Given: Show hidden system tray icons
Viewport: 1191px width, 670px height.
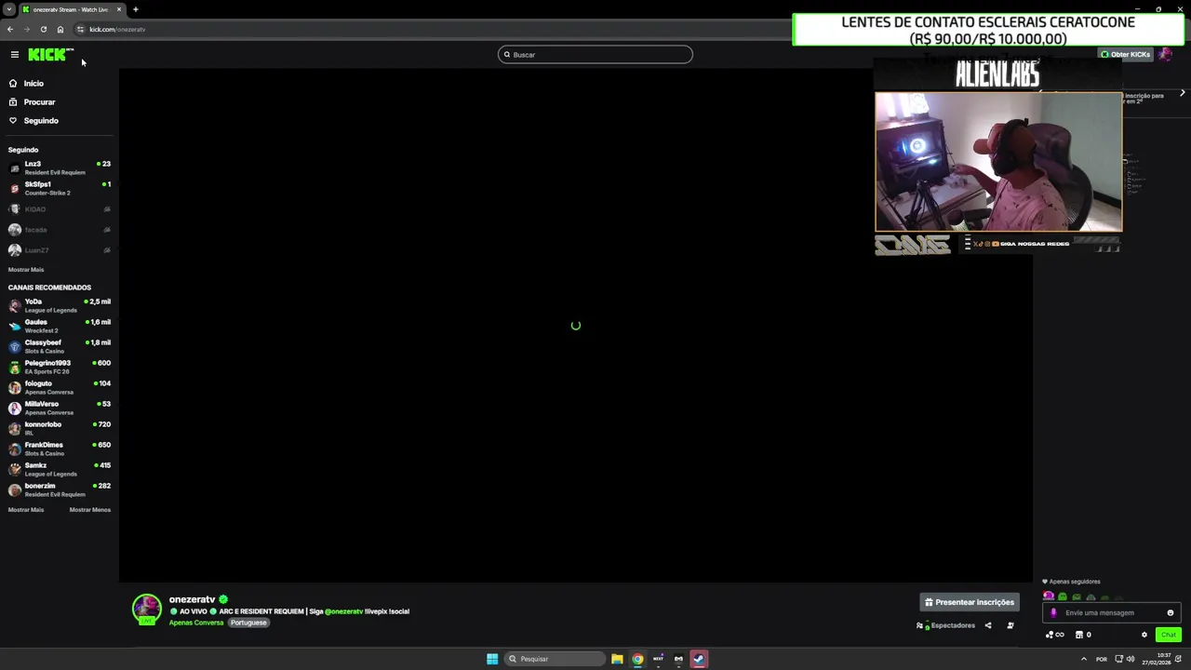Looking at the screenshot, I should click(x=1083, y=659).
